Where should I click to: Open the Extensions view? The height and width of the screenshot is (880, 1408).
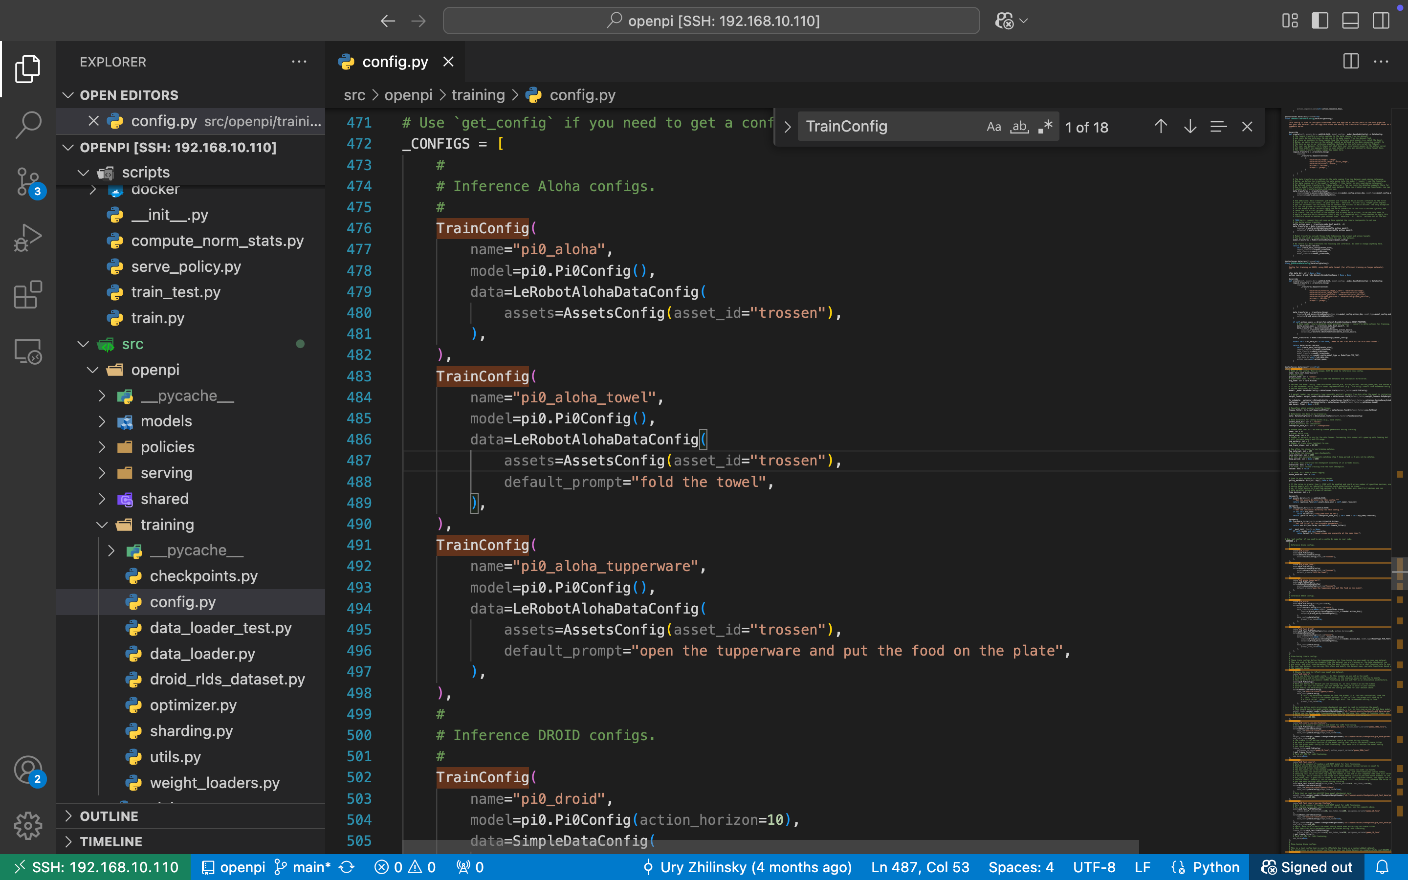tap(27, 294)
